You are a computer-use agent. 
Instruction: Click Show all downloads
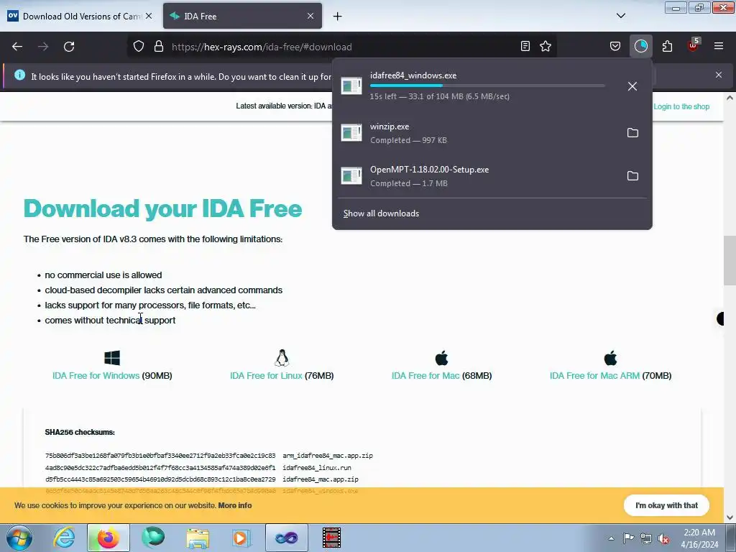click(381, 213)
